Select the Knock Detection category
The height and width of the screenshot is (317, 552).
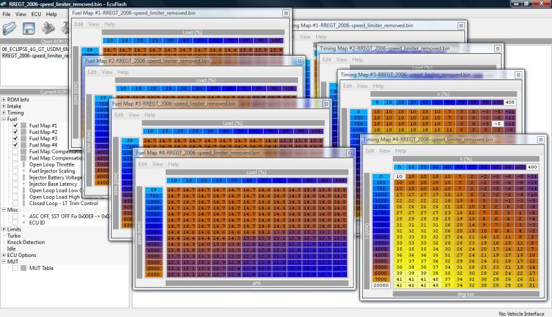pos(26,242)
